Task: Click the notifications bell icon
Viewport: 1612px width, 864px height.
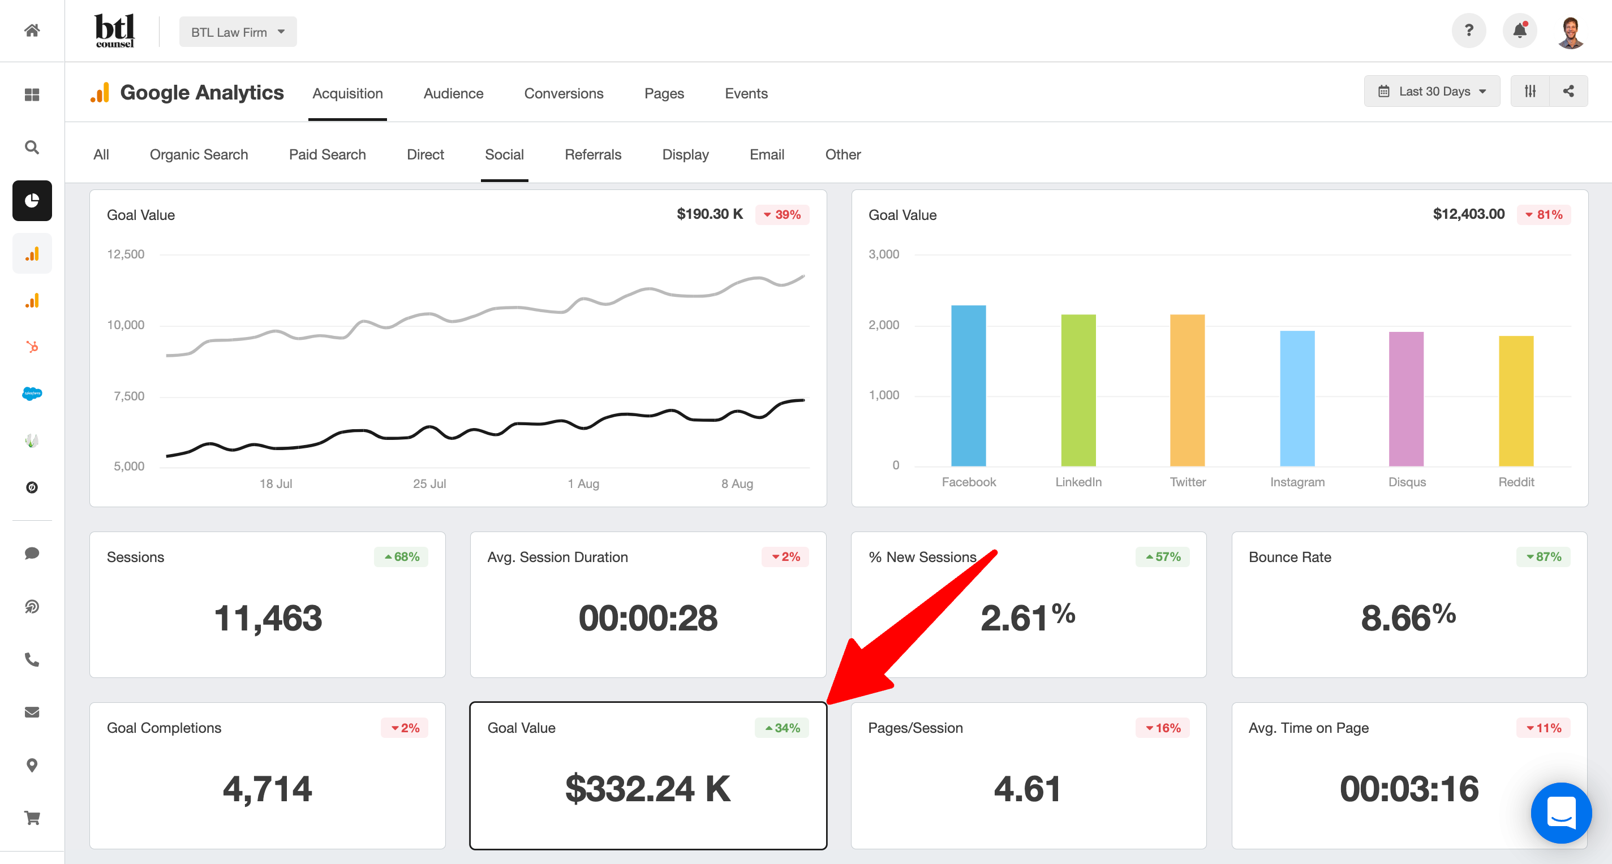Action: click(x=1519, y=31)
